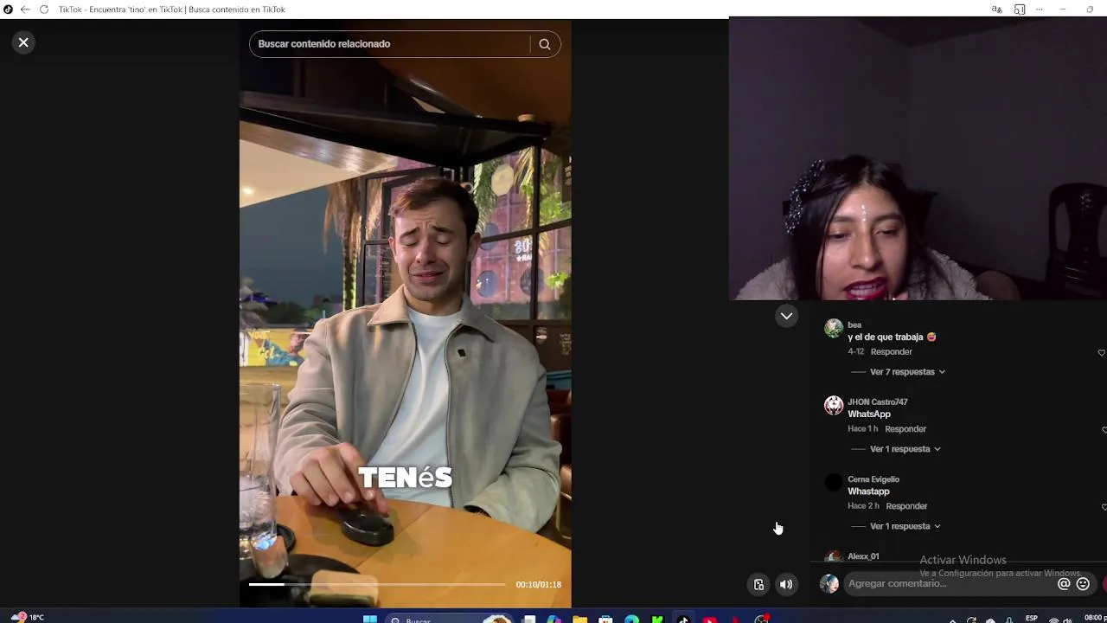The height and width of the screenshot is (623, 1107).
Task: Click the video to pause playback
Action: click(405, 311)
